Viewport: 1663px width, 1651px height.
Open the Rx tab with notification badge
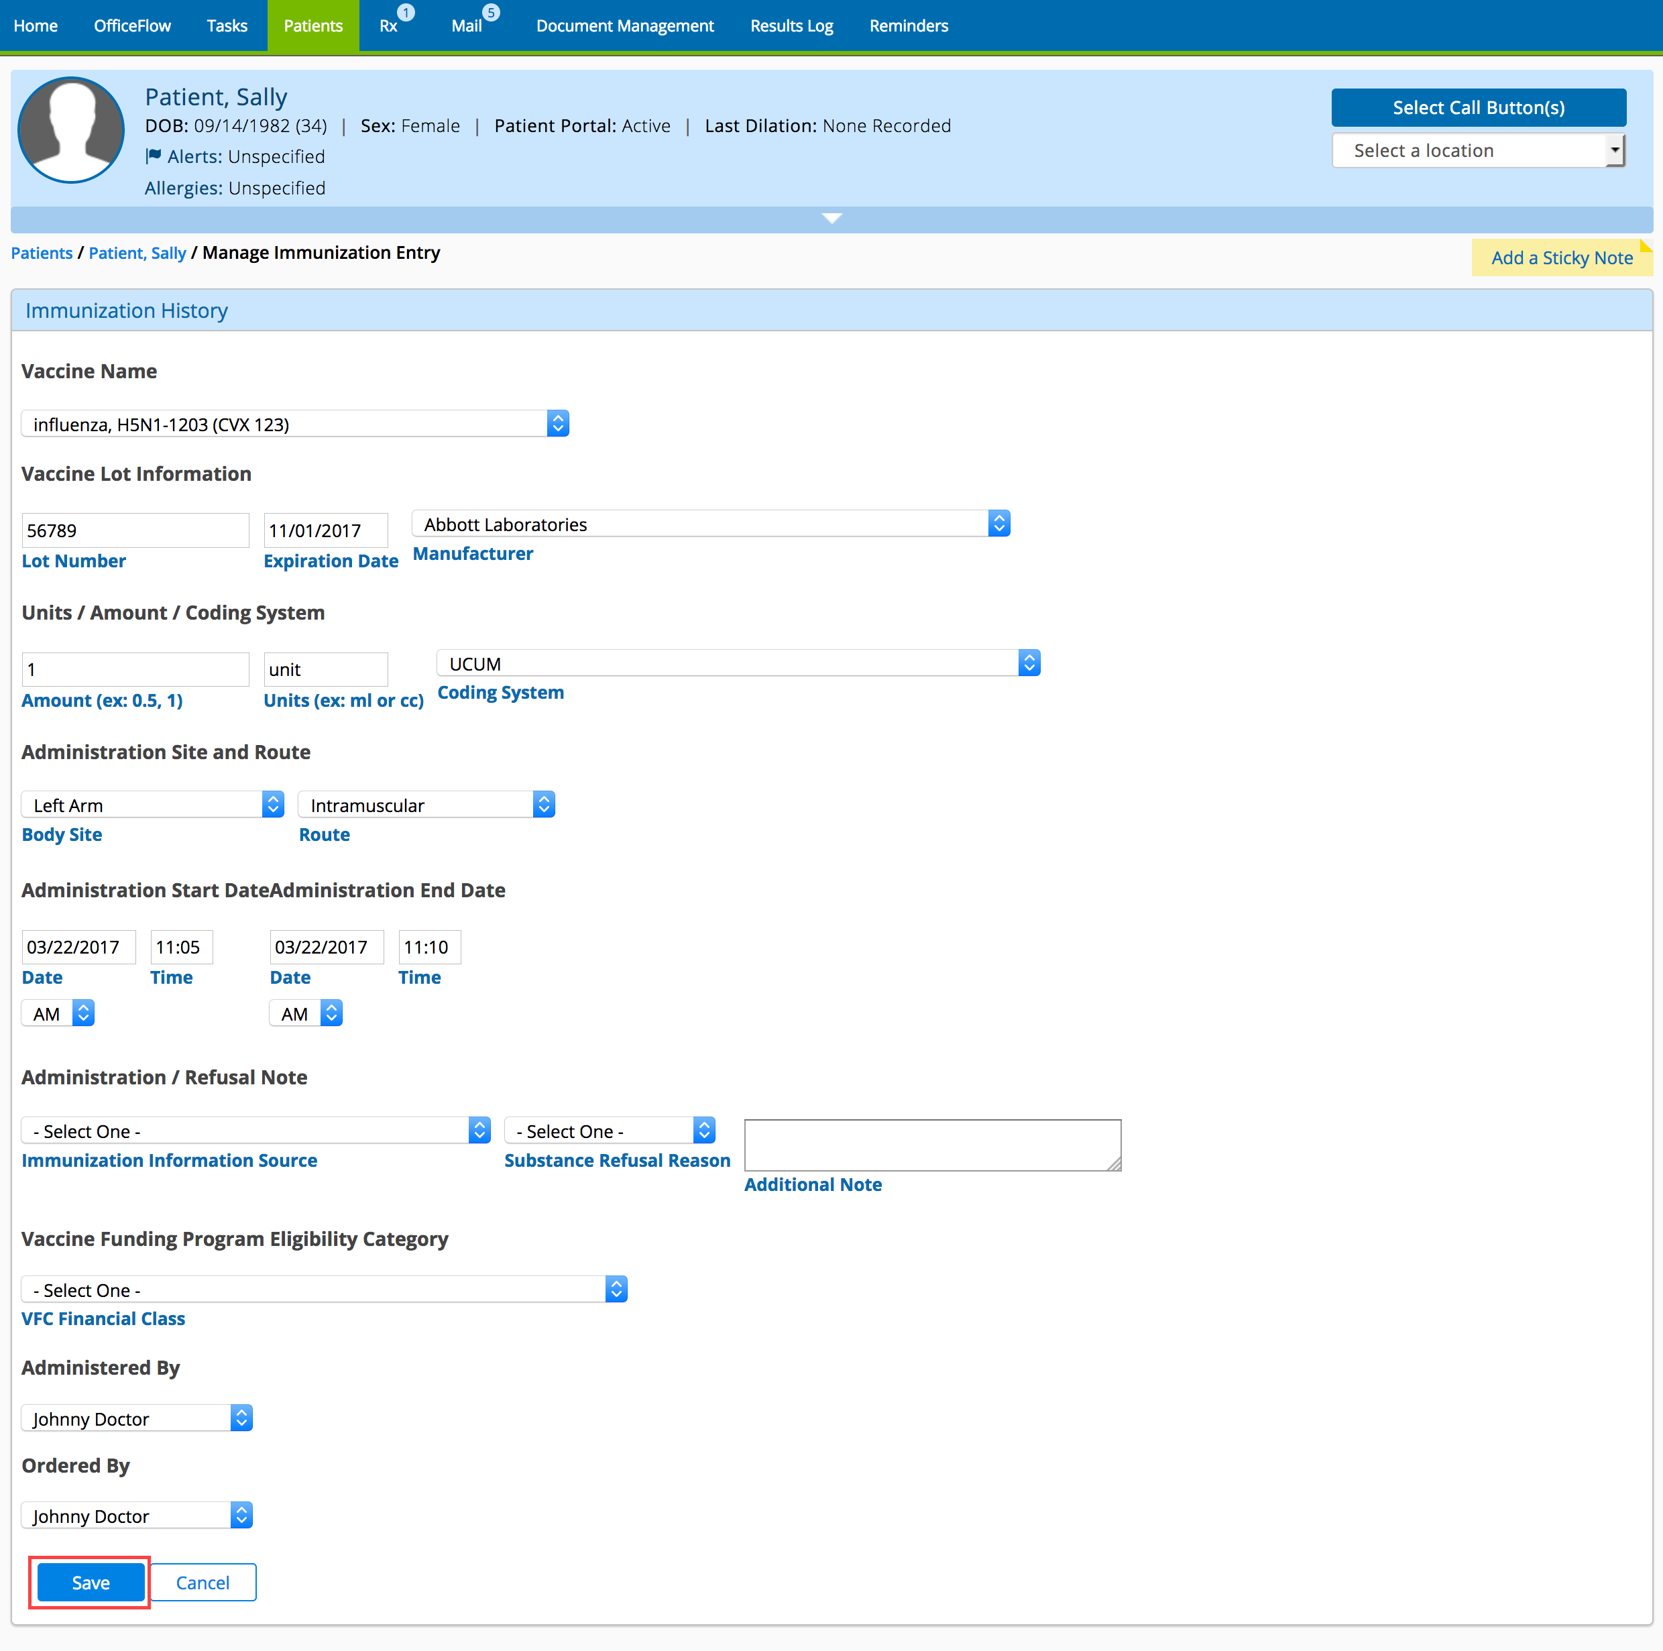coord(389,26)
